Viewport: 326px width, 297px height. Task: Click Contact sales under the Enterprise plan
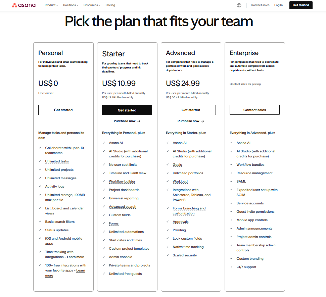coord(254,110)
